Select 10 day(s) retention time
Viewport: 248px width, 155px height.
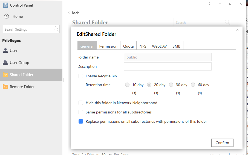(x=127, y=85)
